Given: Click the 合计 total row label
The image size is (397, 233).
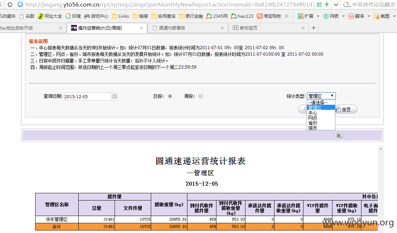Looking at the screenshot, I should coord(57,227).
